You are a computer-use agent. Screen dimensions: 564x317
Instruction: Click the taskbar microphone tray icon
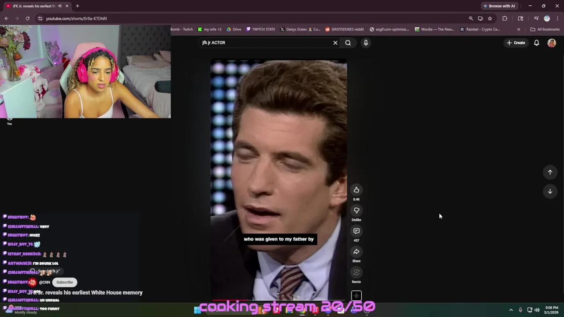point(520,310)
